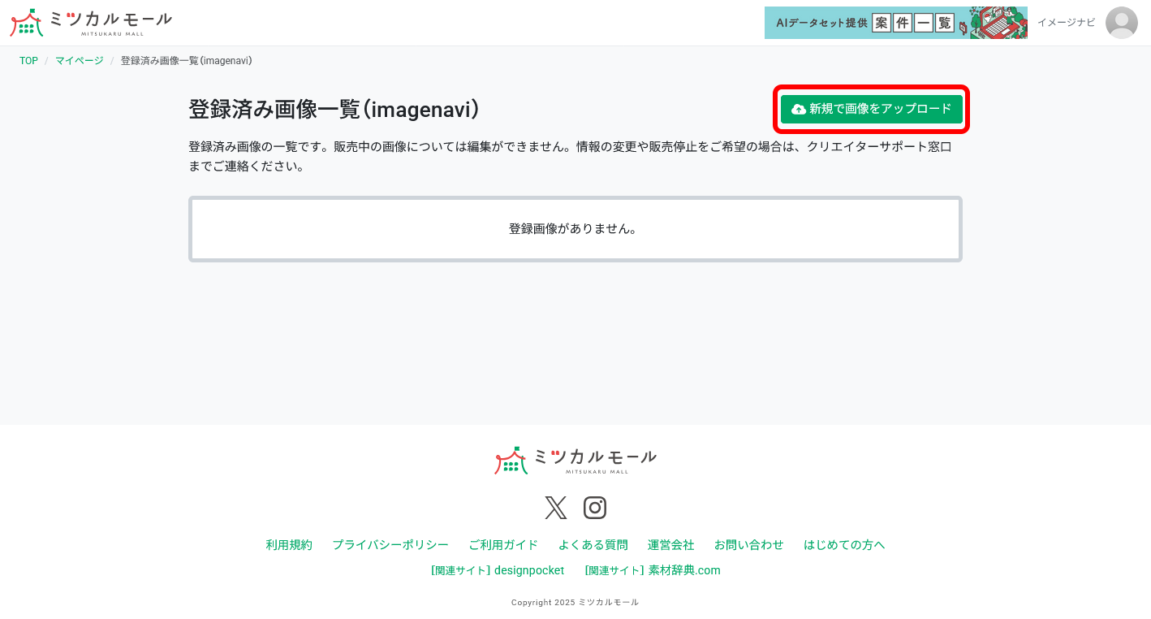Click the 新規で画像をアップロード button
Viewport: 1151px width, 619px height.
click(x=871, y=108)
